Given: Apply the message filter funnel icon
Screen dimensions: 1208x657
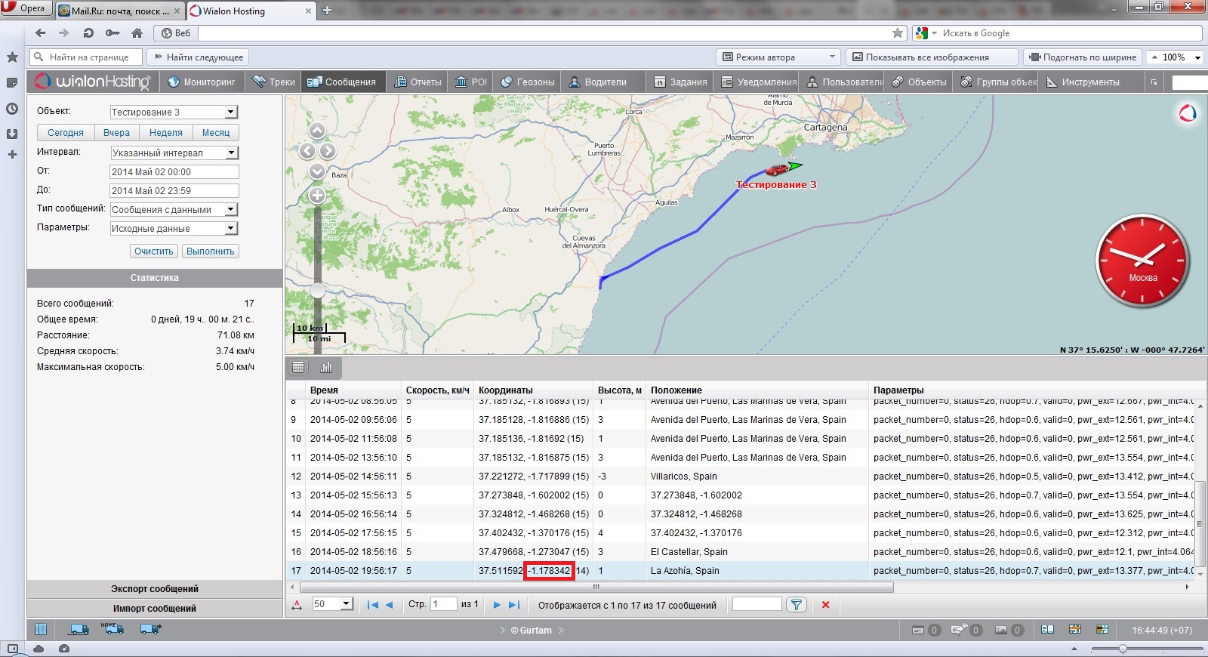Looking at the screenshot, I should [x=796, y=605].
